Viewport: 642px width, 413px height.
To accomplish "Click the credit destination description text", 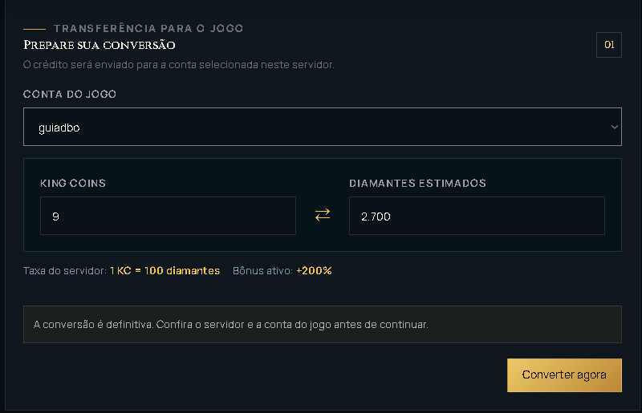I will pyautogui.click(x=178, y=65).
